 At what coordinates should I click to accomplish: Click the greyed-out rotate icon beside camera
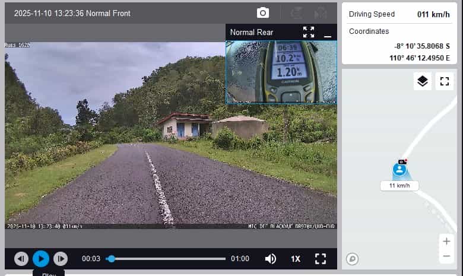[296, 13]
